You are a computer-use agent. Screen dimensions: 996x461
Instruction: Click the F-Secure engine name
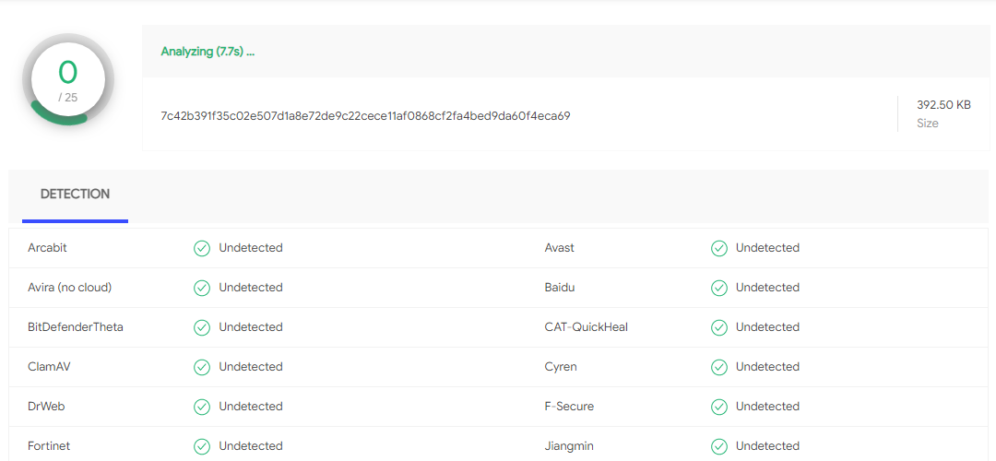click(569, 406)
